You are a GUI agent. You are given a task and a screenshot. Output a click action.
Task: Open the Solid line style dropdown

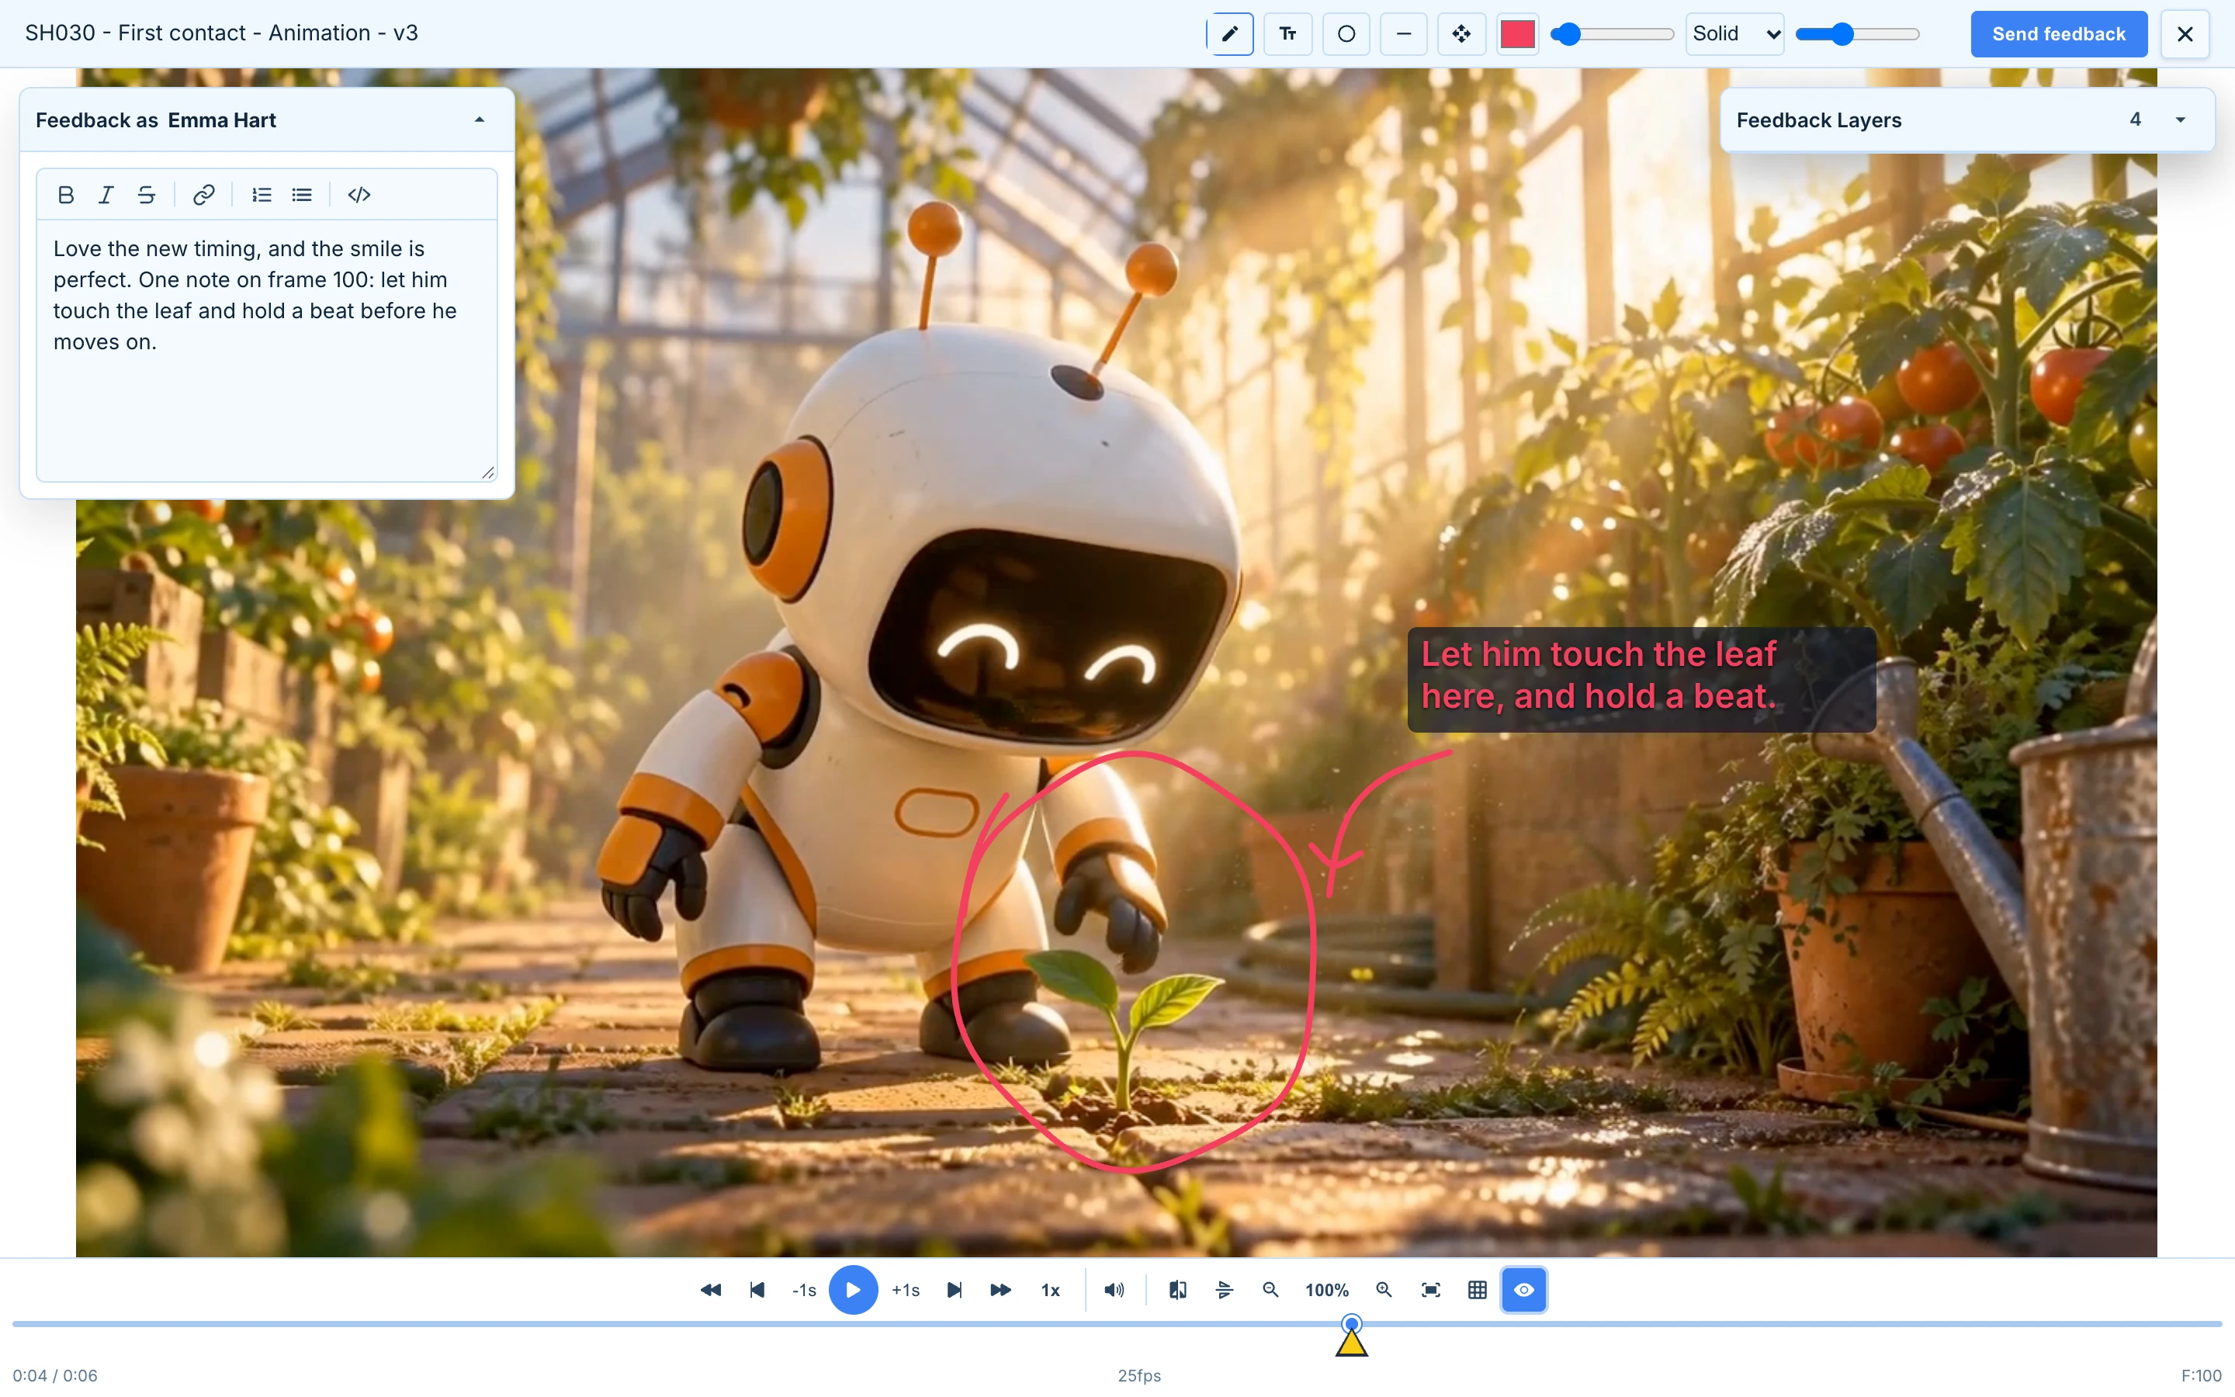(x=1734, y=34)
